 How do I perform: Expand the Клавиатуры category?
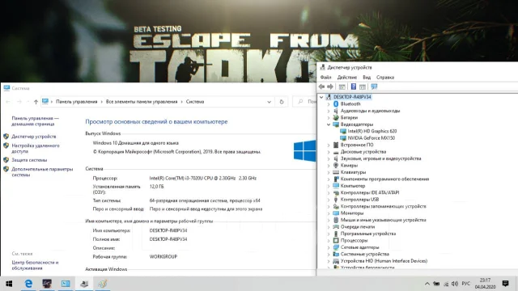pyautogui.click(x=329, y=172)
